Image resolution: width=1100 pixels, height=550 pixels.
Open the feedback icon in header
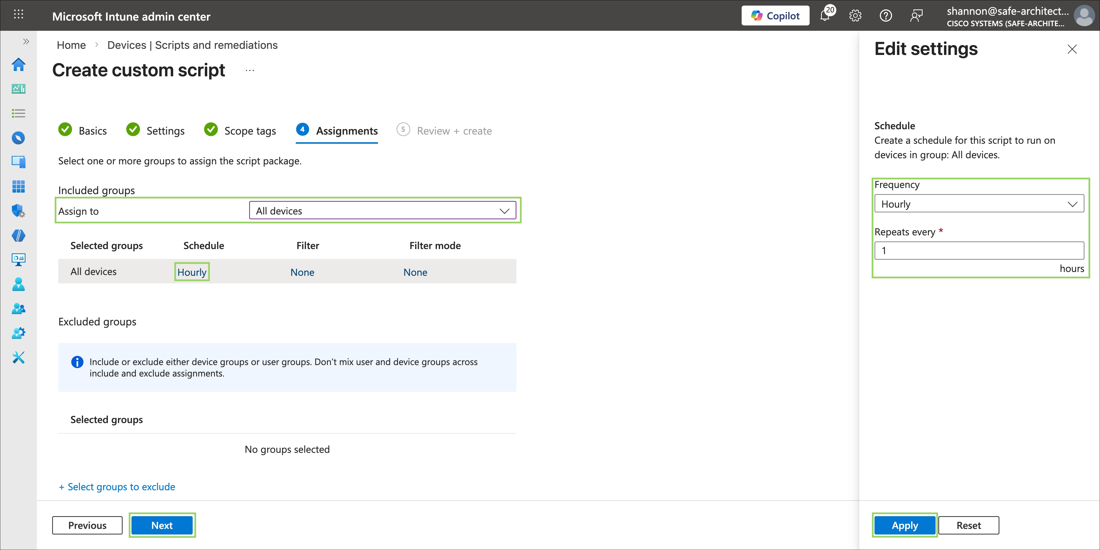click(916, 16)
